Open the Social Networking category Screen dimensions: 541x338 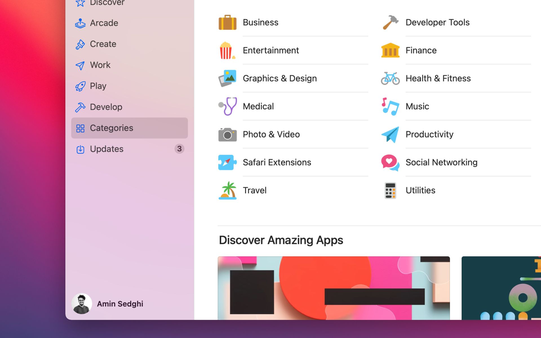[x=441, y=163]
